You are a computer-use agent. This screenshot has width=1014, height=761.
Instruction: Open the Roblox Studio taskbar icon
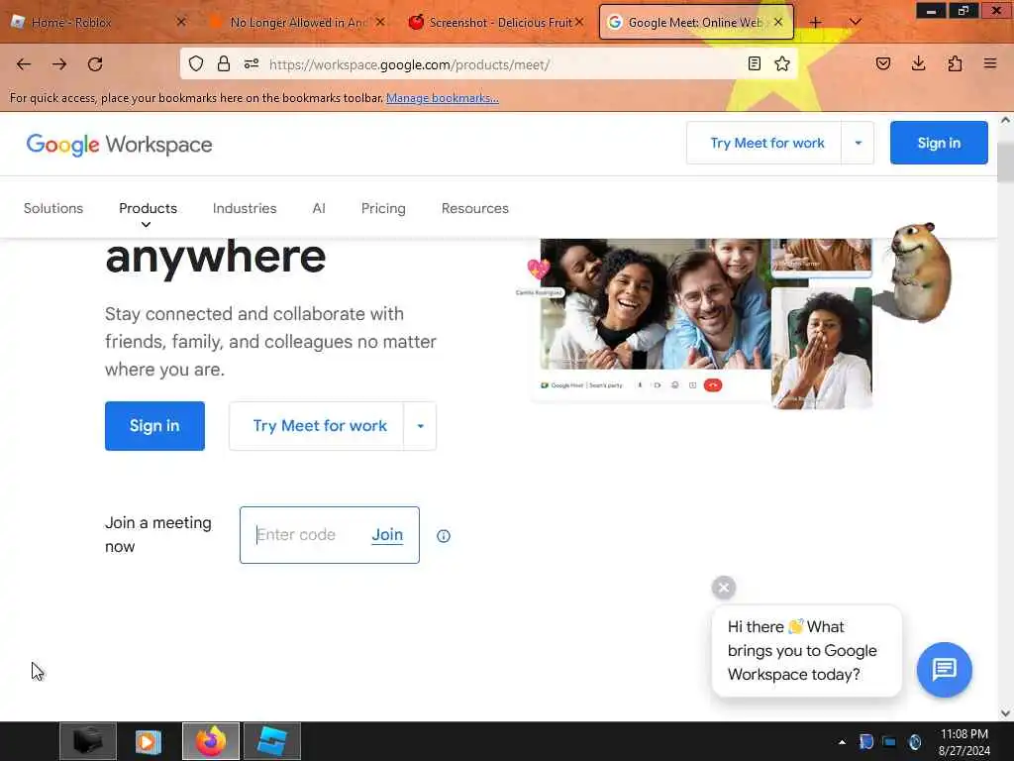pyautogui.click(x=271, y=741)
